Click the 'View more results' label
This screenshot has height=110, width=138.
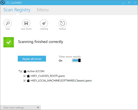click(70, 57)
